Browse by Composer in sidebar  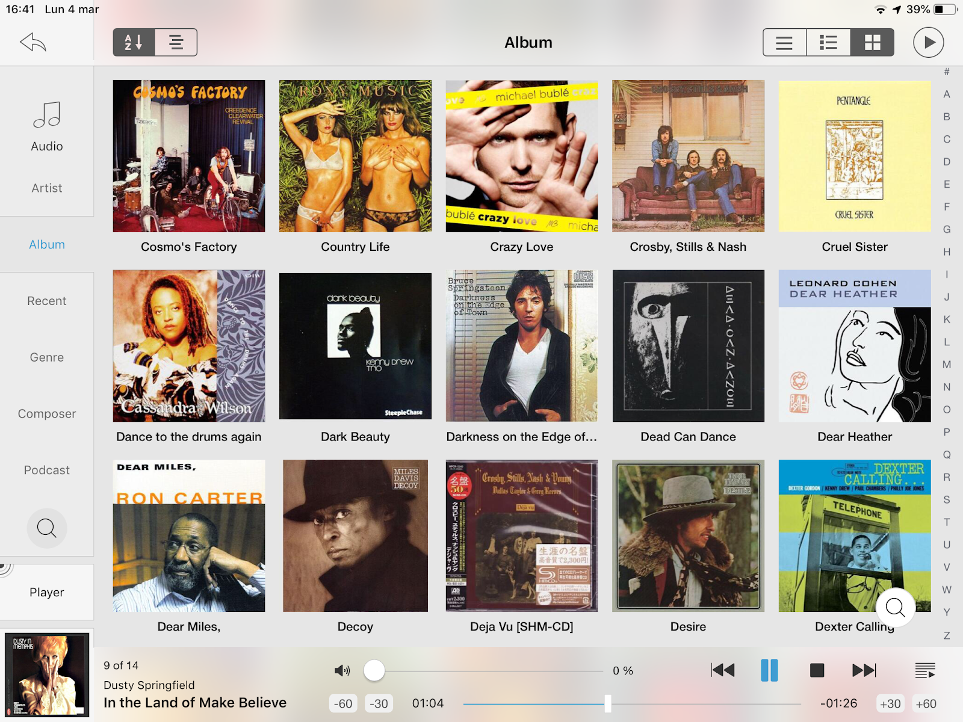tap(47, 414)
